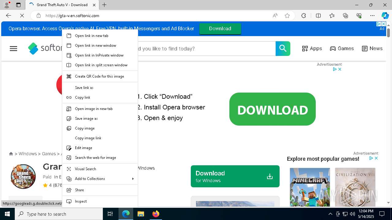This screenshot has width=392, height=220.
Task: Select Open link in new tab
Action: (100, 36)
